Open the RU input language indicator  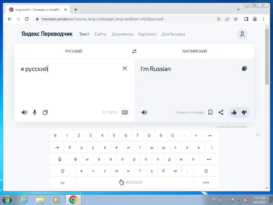click(214, 199)
